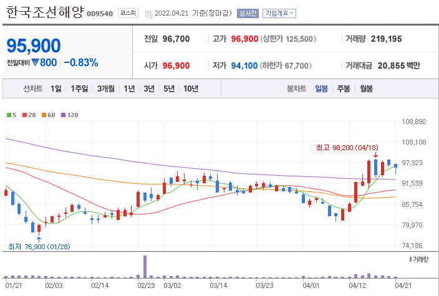
Task: Select the 1년 line chart period
Action: (129, 88)
